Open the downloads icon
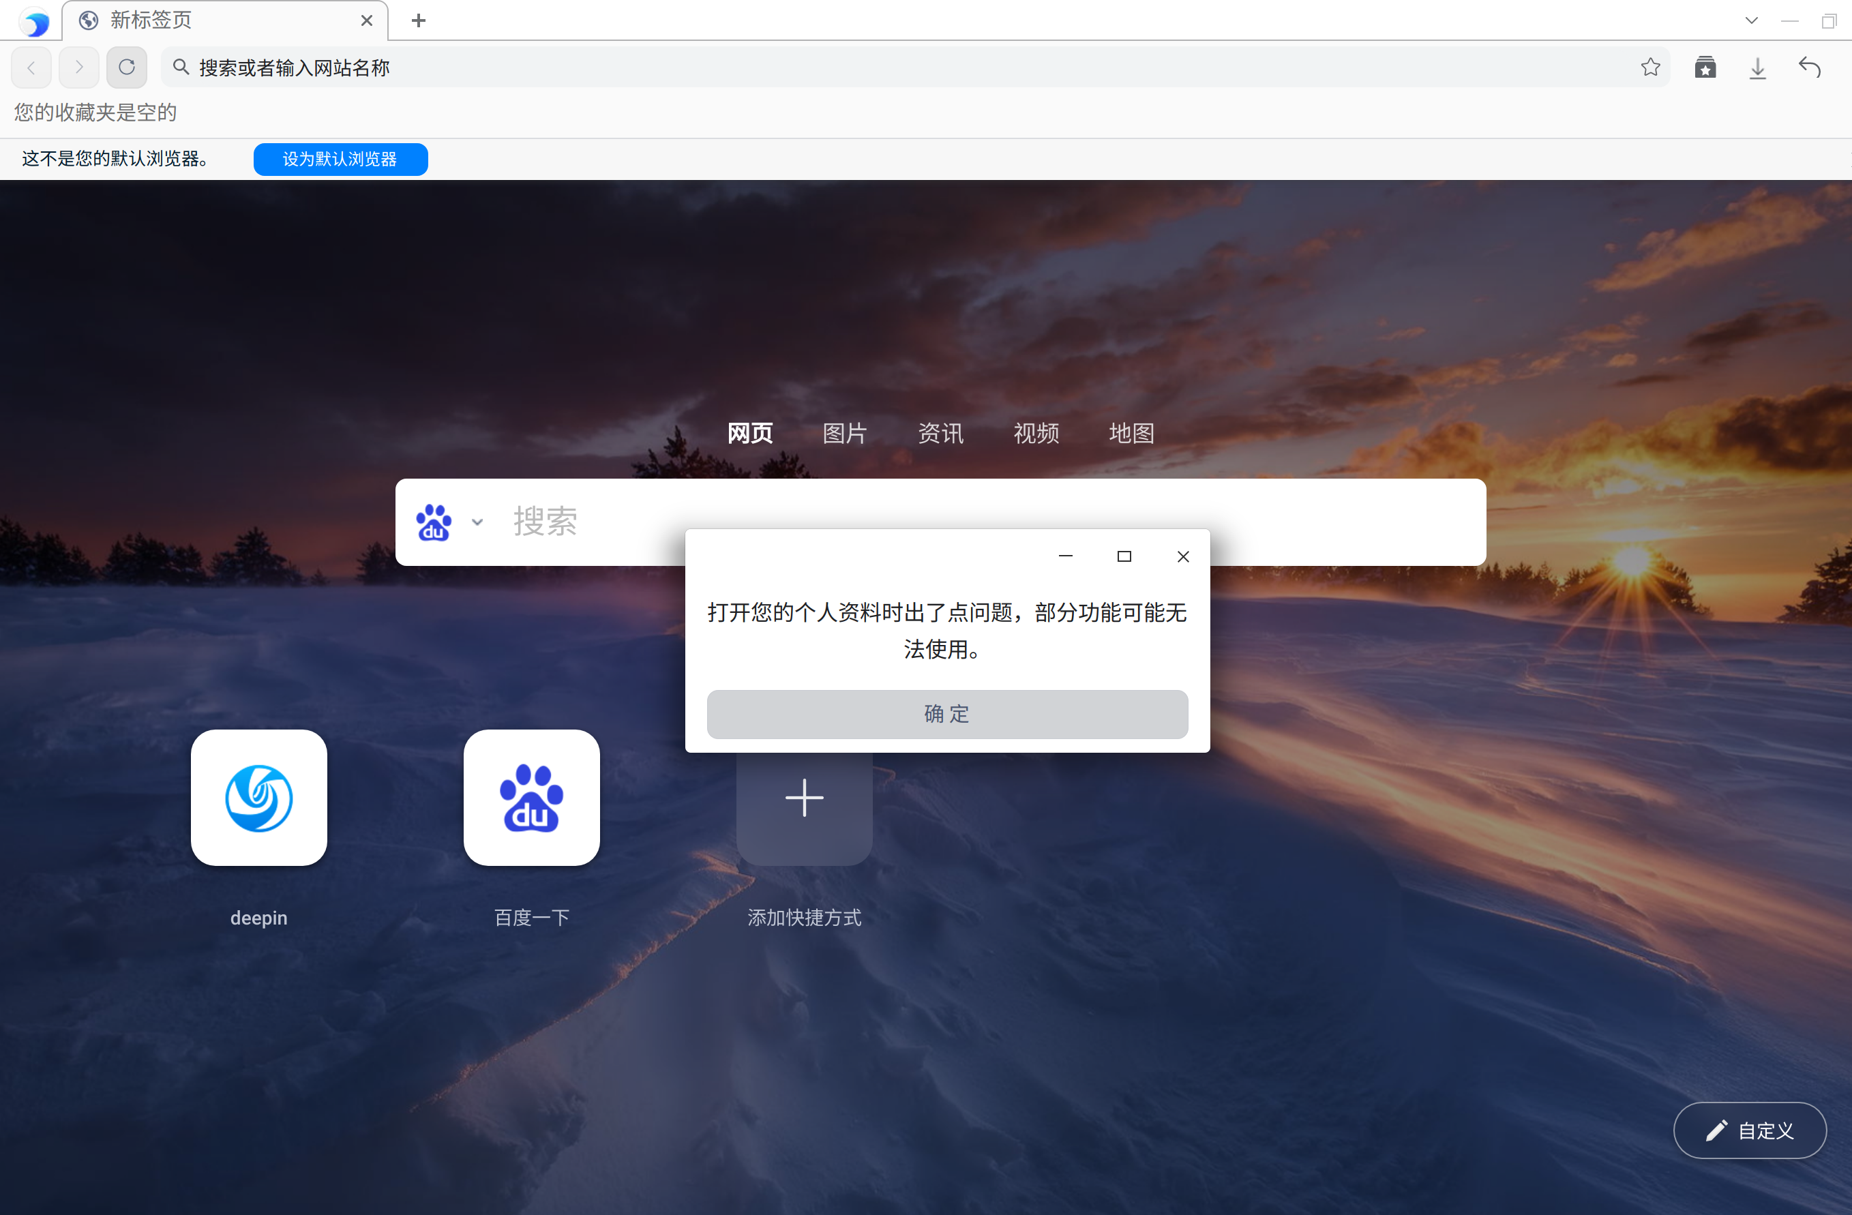The width and height of the screenshot is (1852, 1215). [x=1757, y=67]
